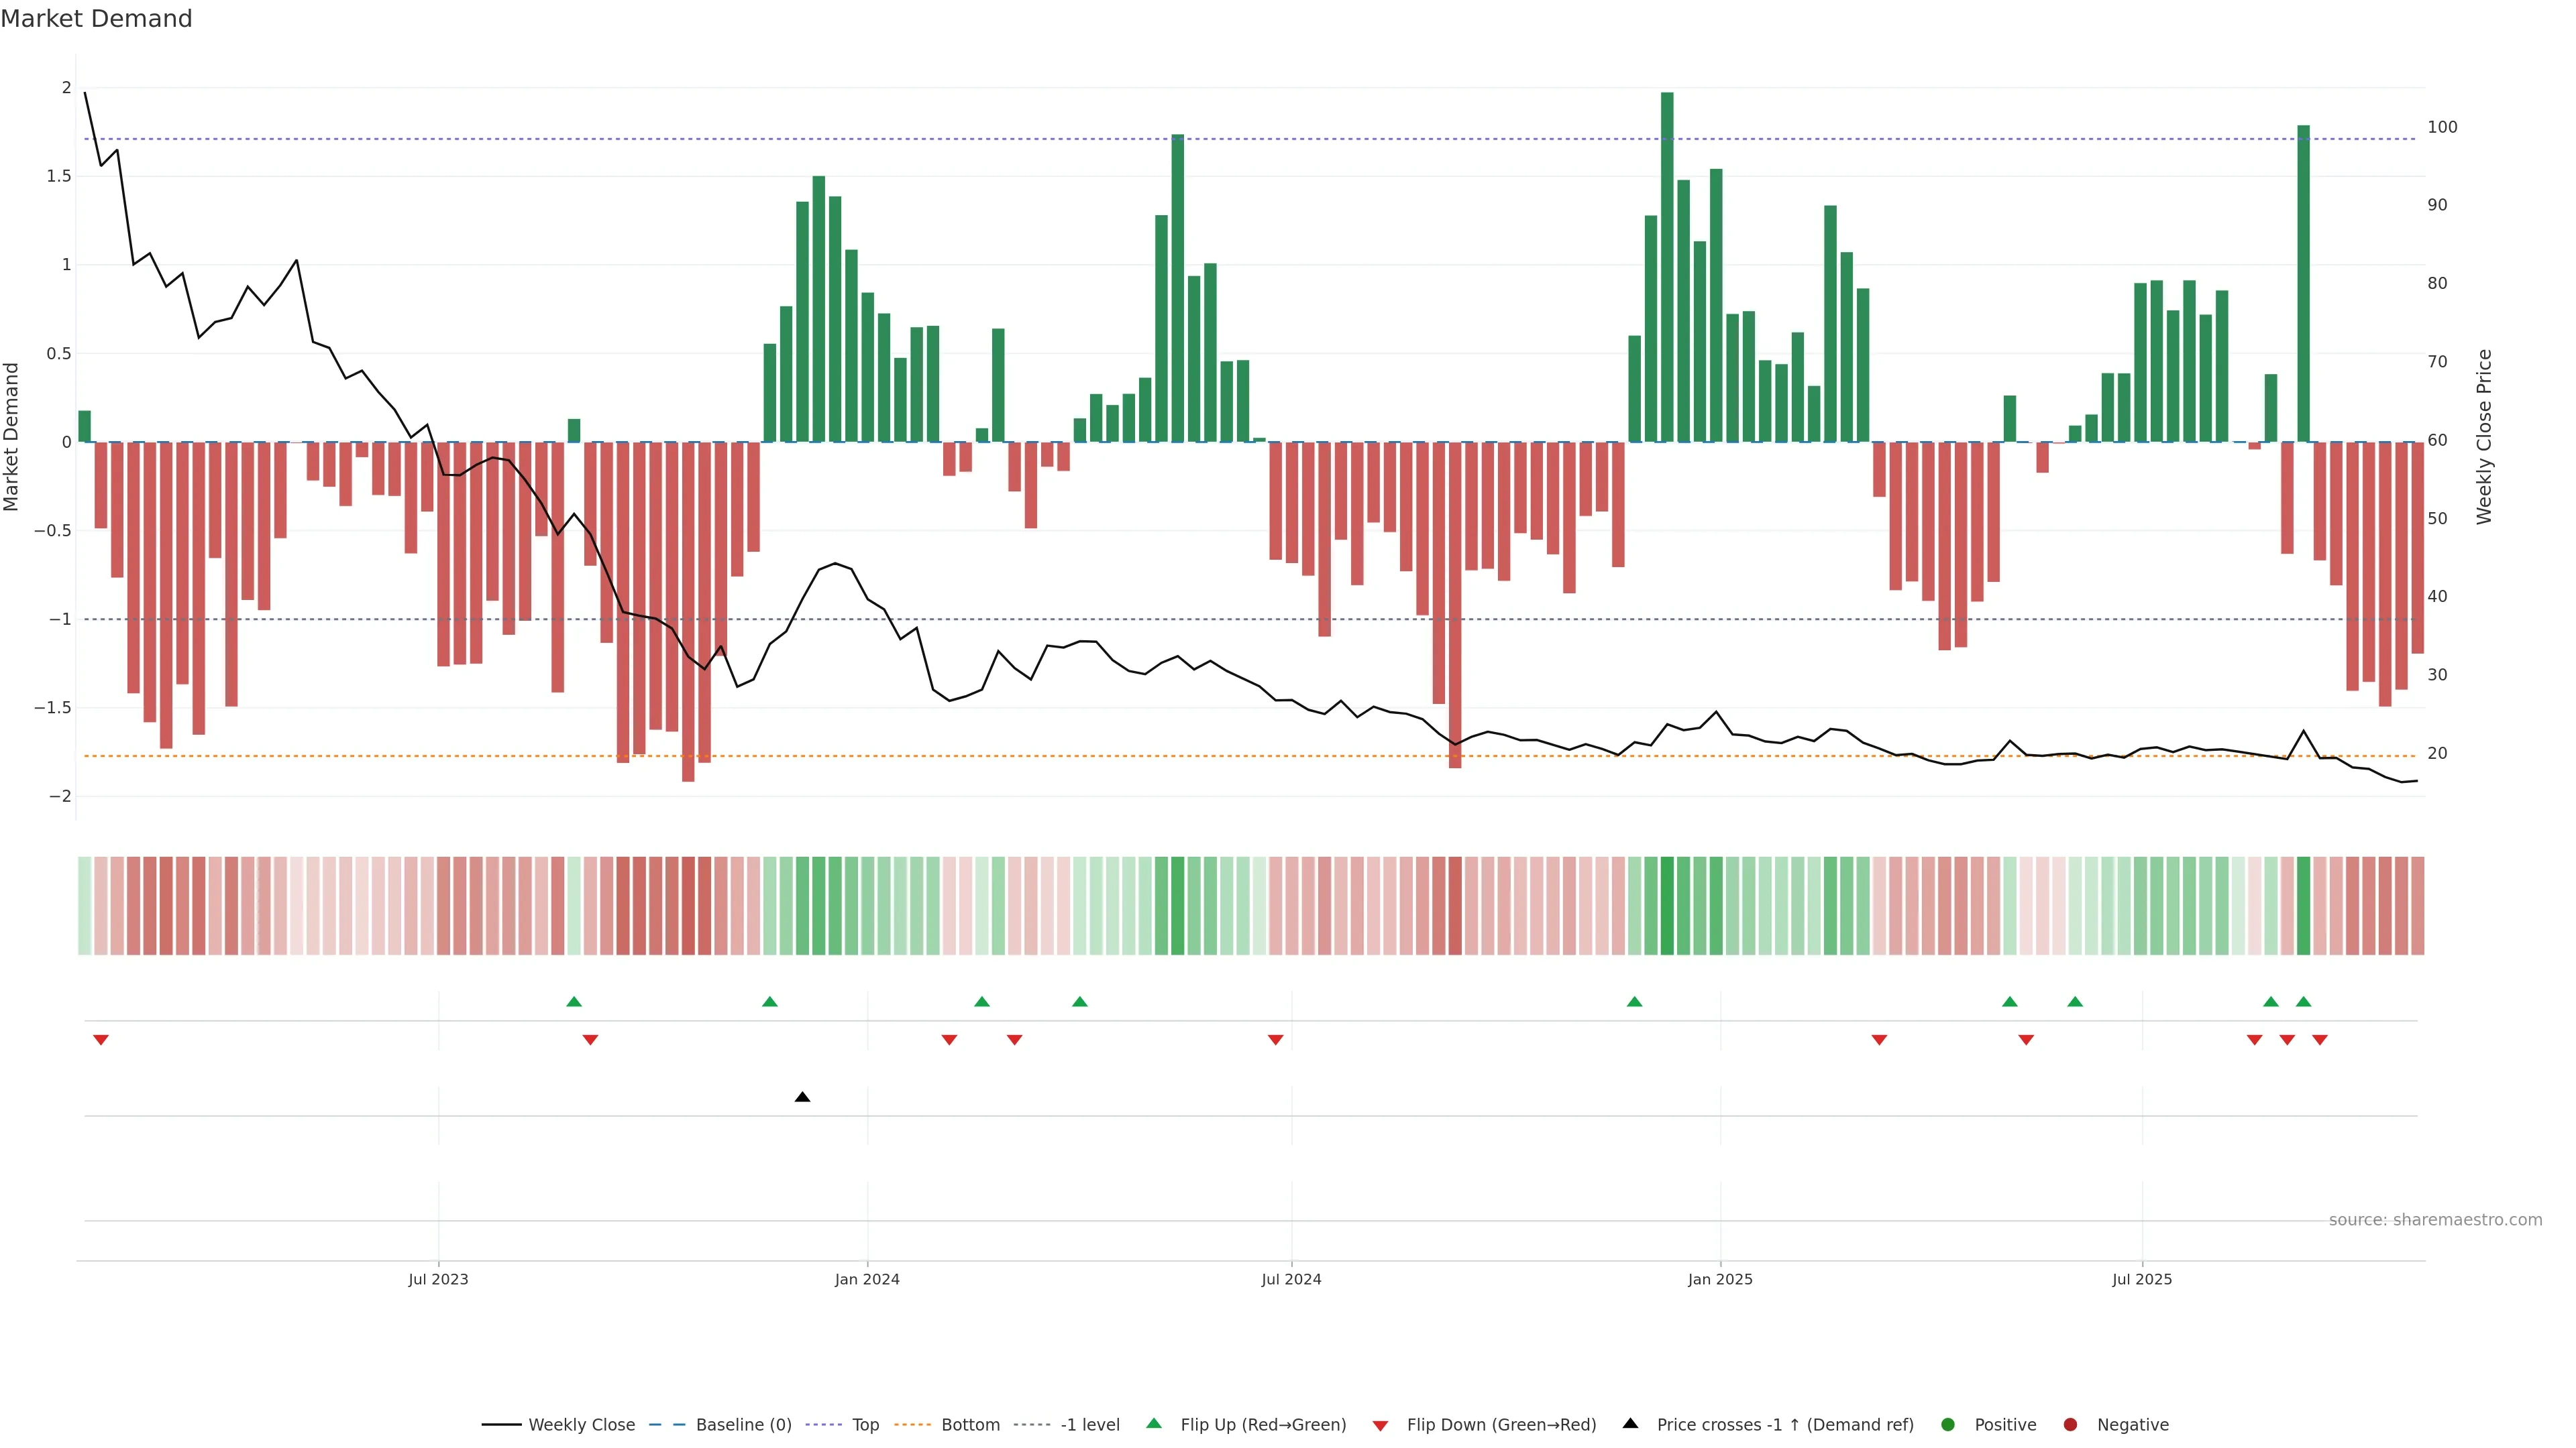Screen dimensions: 2576x1448
Task: Click the Jan 2025 x-axis label
Action: point(1720,1279)
